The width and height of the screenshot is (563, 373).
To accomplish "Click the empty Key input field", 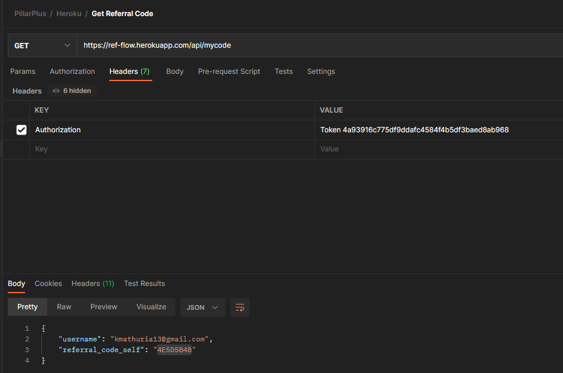I will tap(172, 149).
